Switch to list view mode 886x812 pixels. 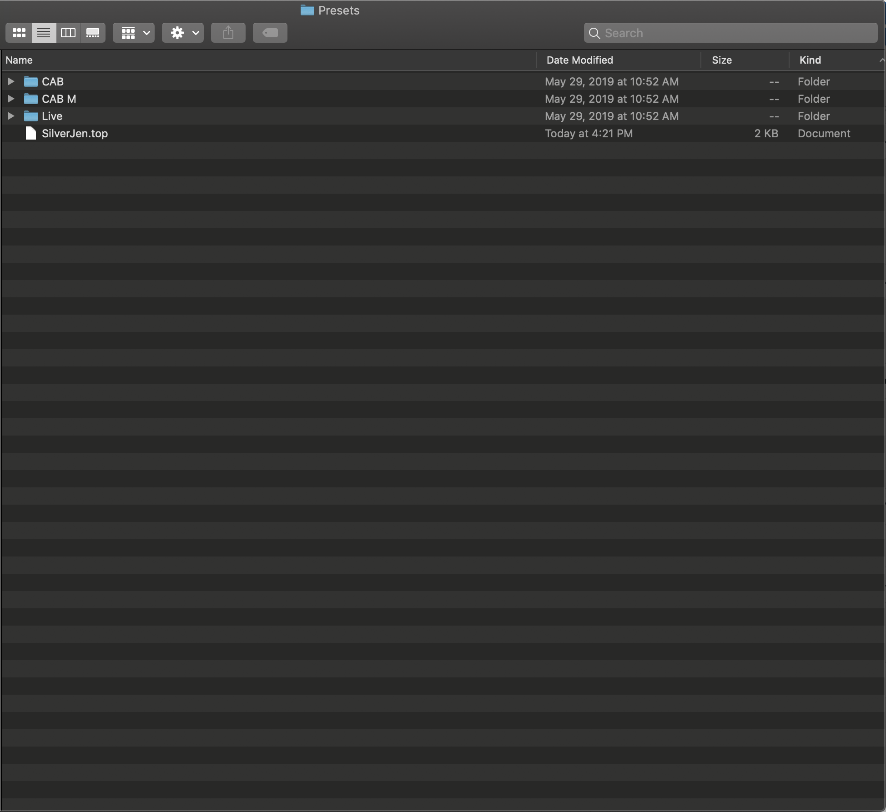coord(44,33)
